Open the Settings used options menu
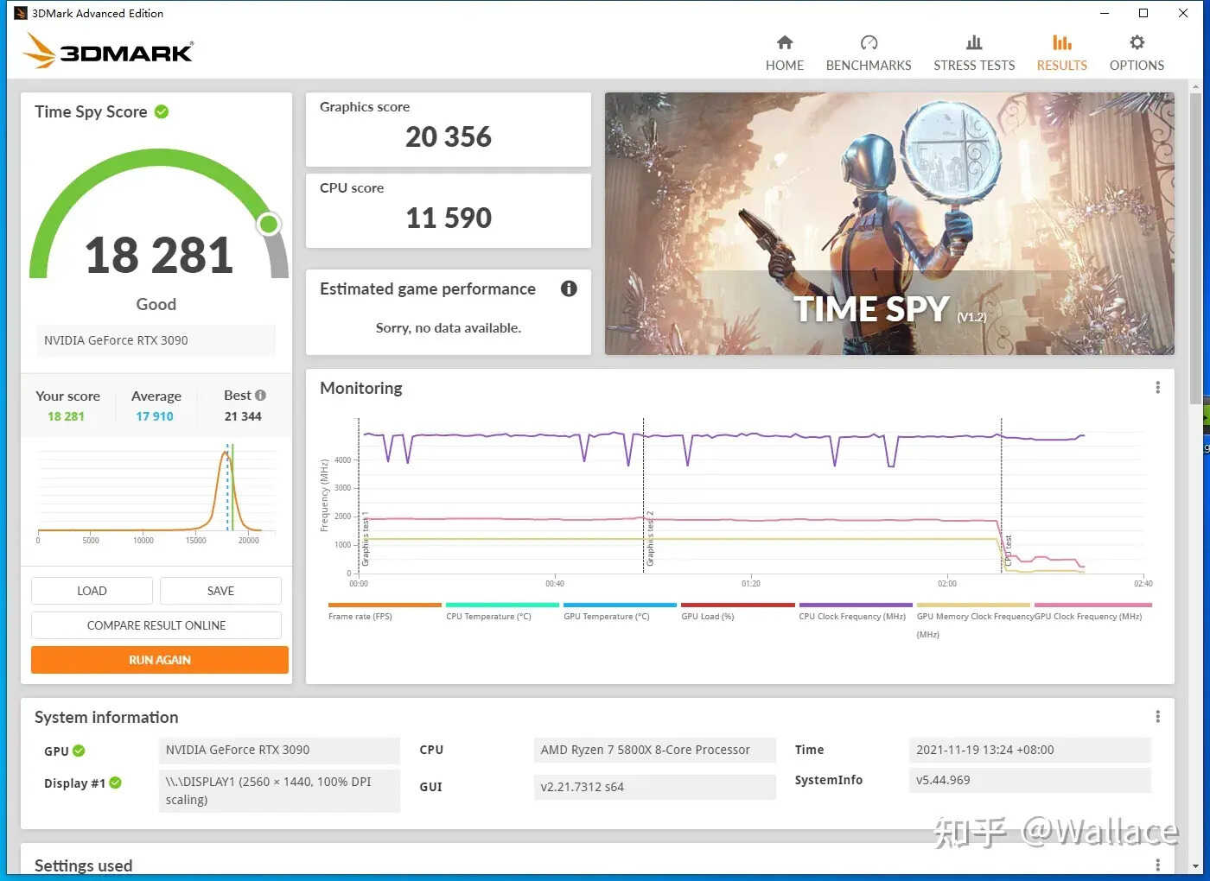Viewport: 1210px width, 881px height. click(1157, 865)
